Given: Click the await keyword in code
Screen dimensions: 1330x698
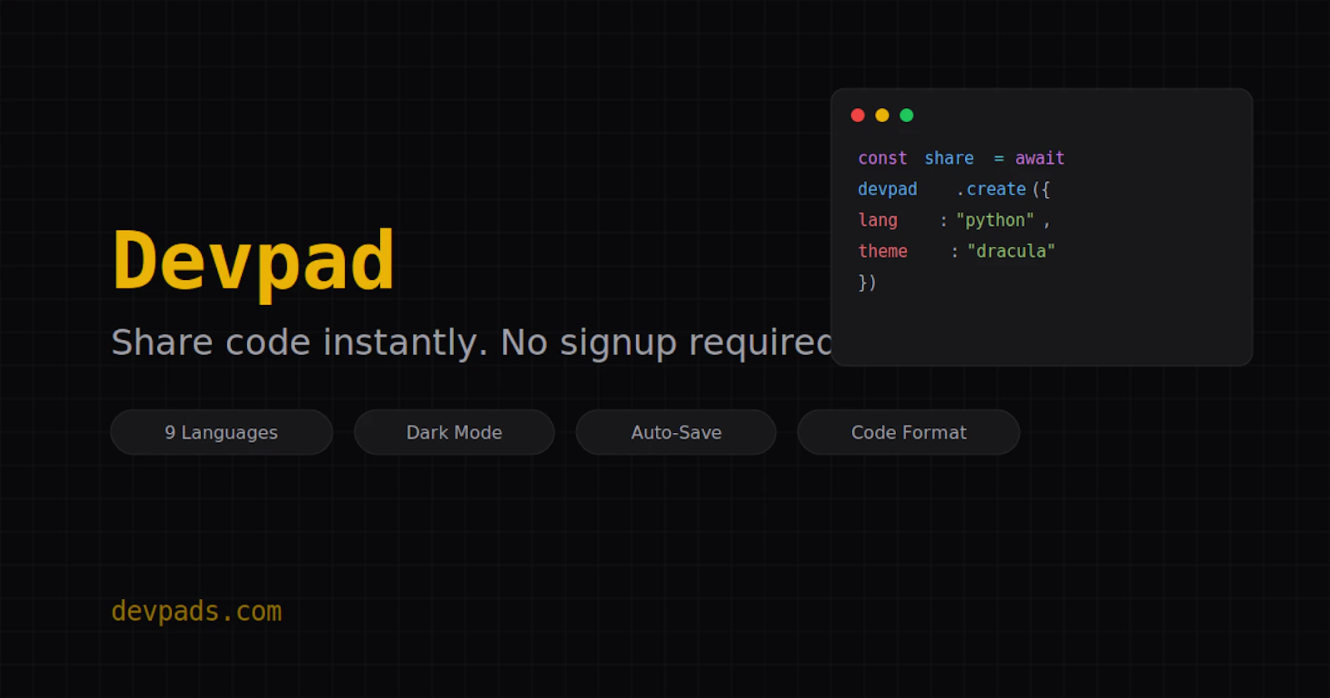Looking at the screenshot, I should tap(1040, 158).
